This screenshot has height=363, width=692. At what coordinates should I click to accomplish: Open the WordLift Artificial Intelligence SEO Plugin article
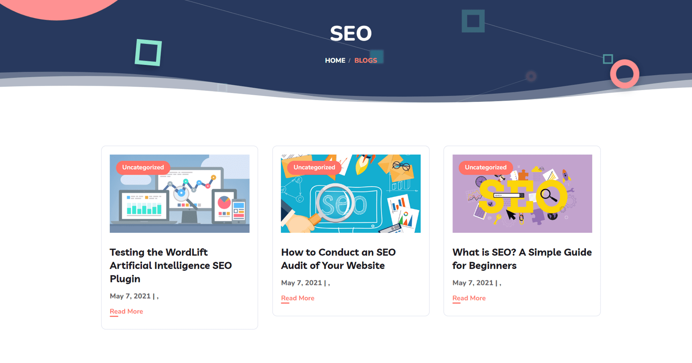pos(171,265)
